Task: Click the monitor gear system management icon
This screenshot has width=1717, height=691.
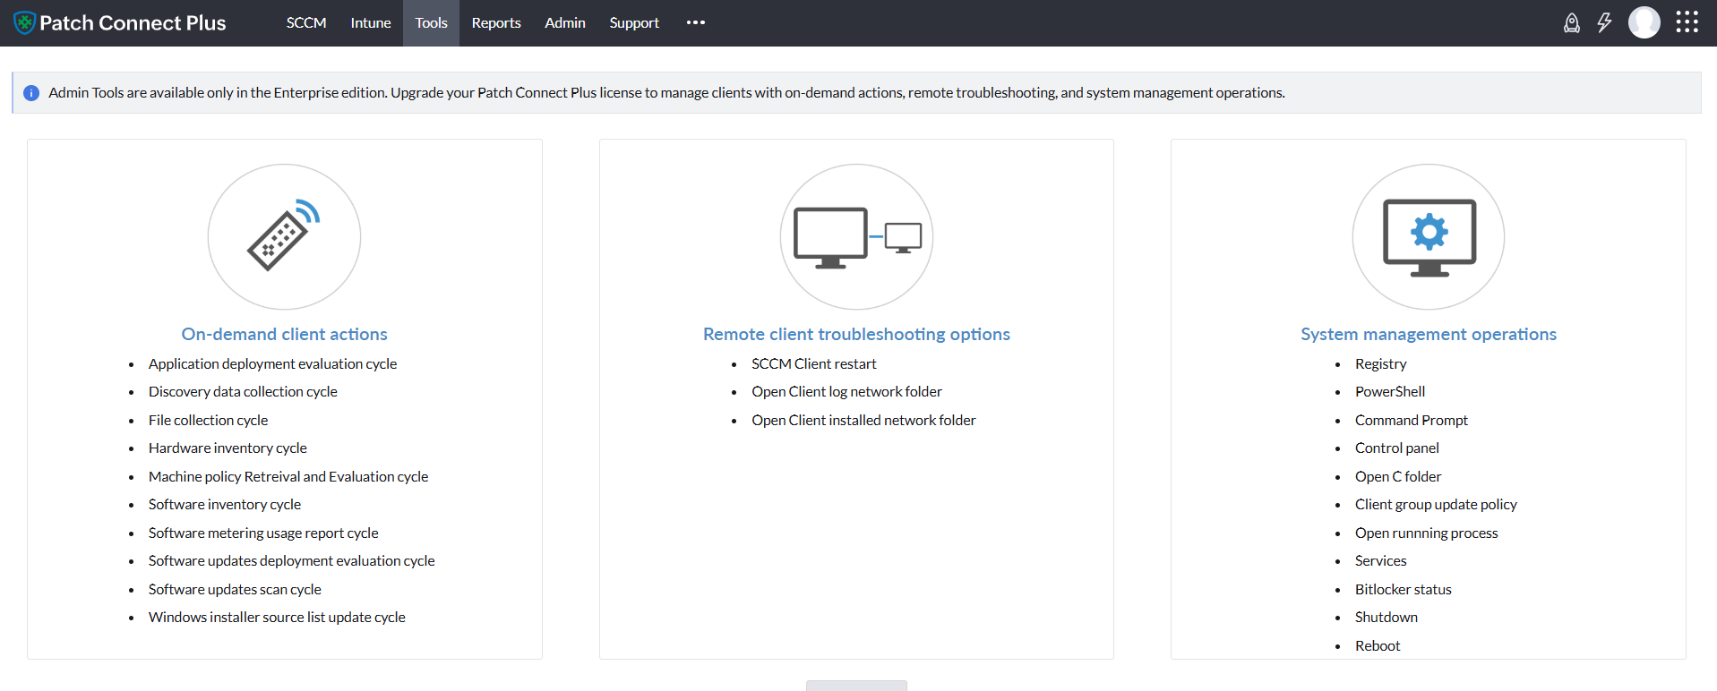Action: (x=1429, y=236)
